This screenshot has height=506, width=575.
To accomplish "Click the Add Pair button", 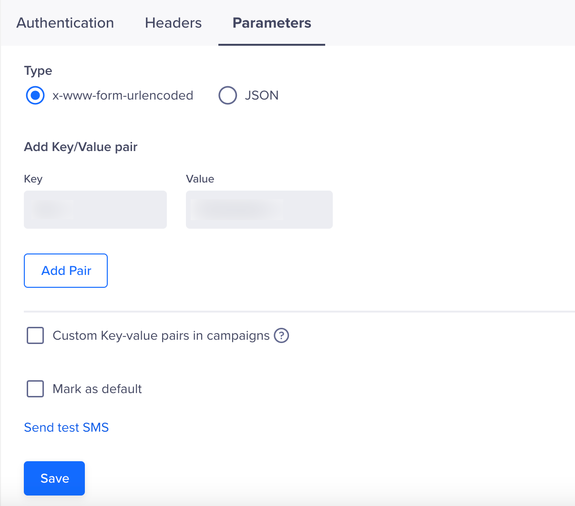I will tap(66, 271).
